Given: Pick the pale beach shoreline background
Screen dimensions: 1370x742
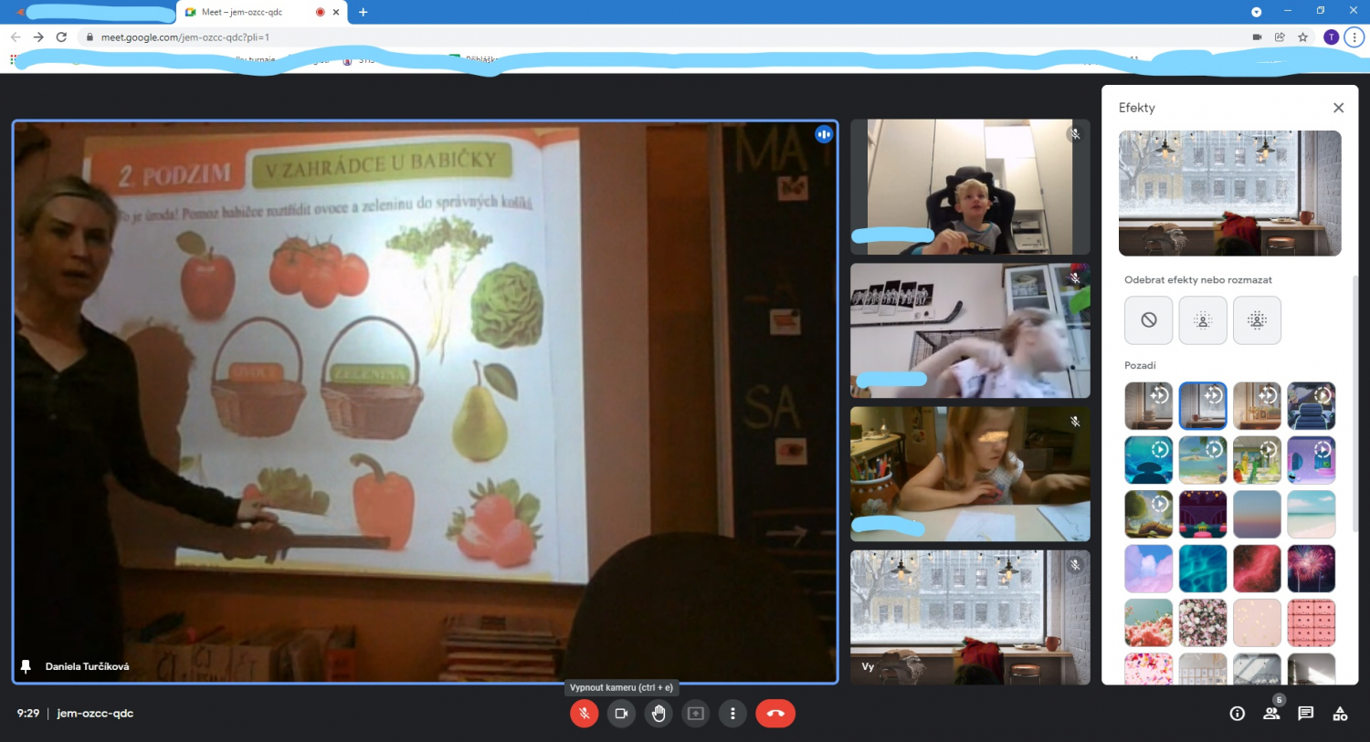Looking at the screenshot, I should (x=1312, y=515).
